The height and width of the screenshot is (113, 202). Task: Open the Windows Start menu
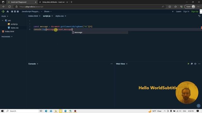(x=2, y=111)
